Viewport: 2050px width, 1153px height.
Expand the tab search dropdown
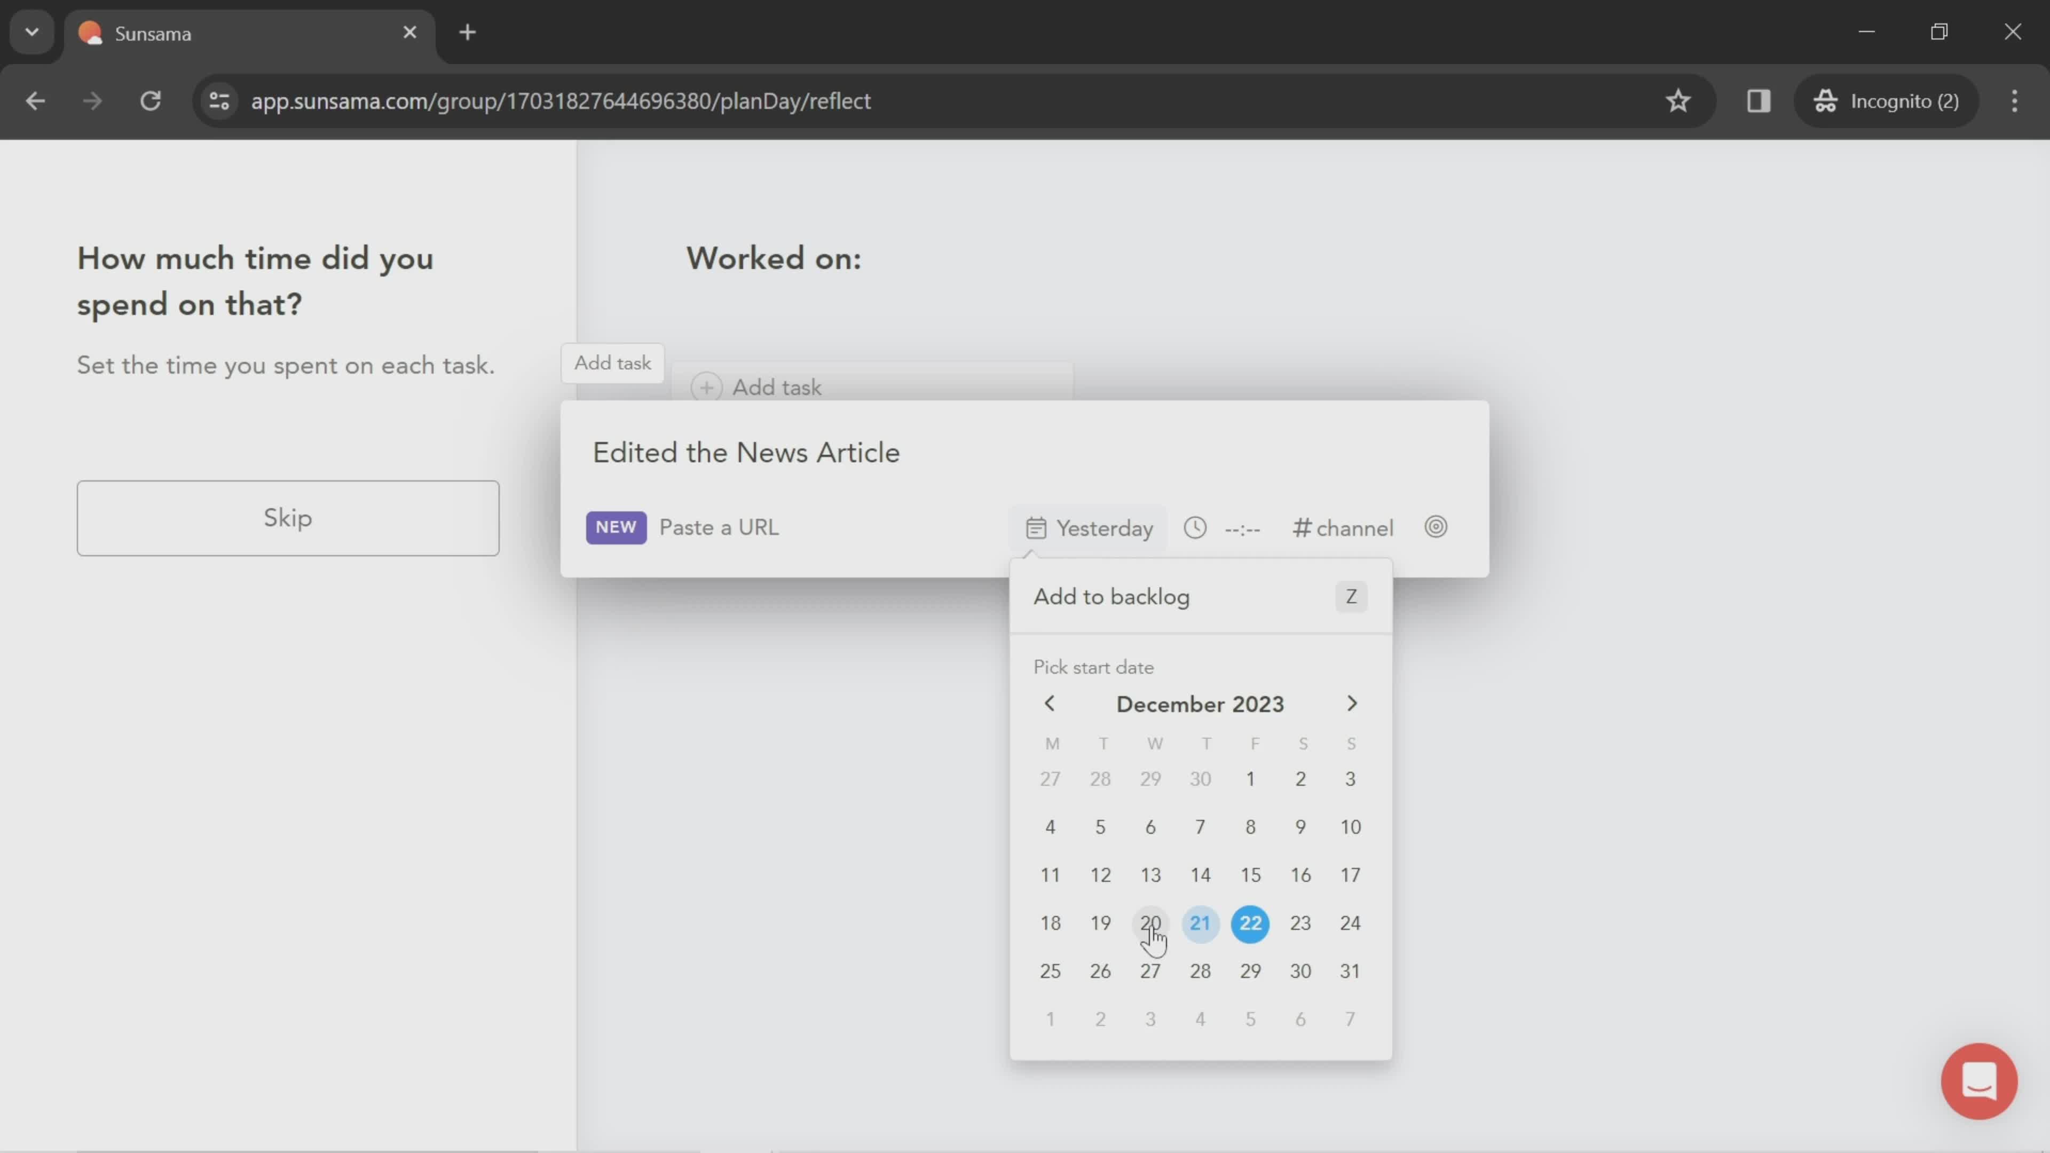coord(32,33)
